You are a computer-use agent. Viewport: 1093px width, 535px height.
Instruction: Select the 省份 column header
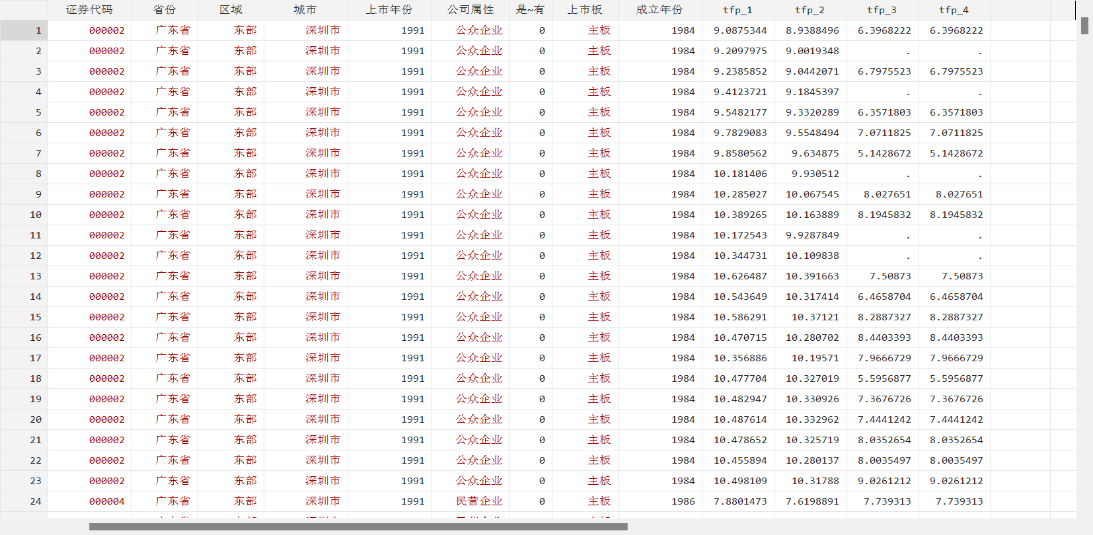click(x=165, y=10)
